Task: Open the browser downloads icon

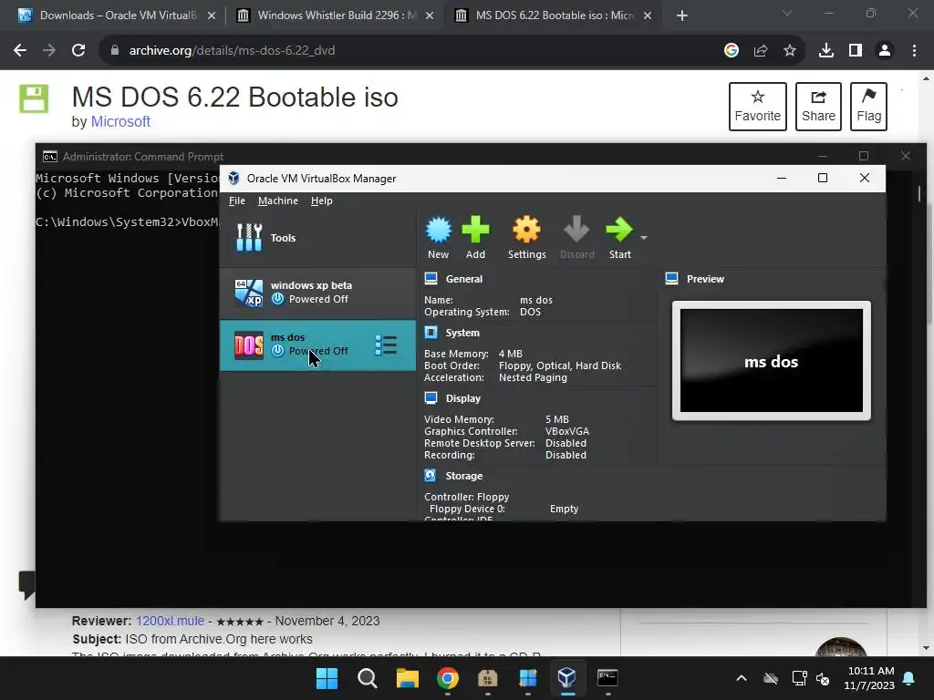Action: 826,51
